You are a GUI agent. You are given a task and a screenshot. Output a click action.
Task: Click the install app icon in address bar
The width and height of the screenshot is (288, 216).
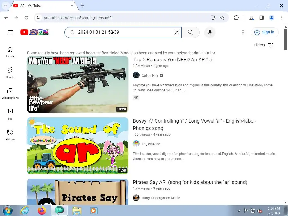[213, 18]
